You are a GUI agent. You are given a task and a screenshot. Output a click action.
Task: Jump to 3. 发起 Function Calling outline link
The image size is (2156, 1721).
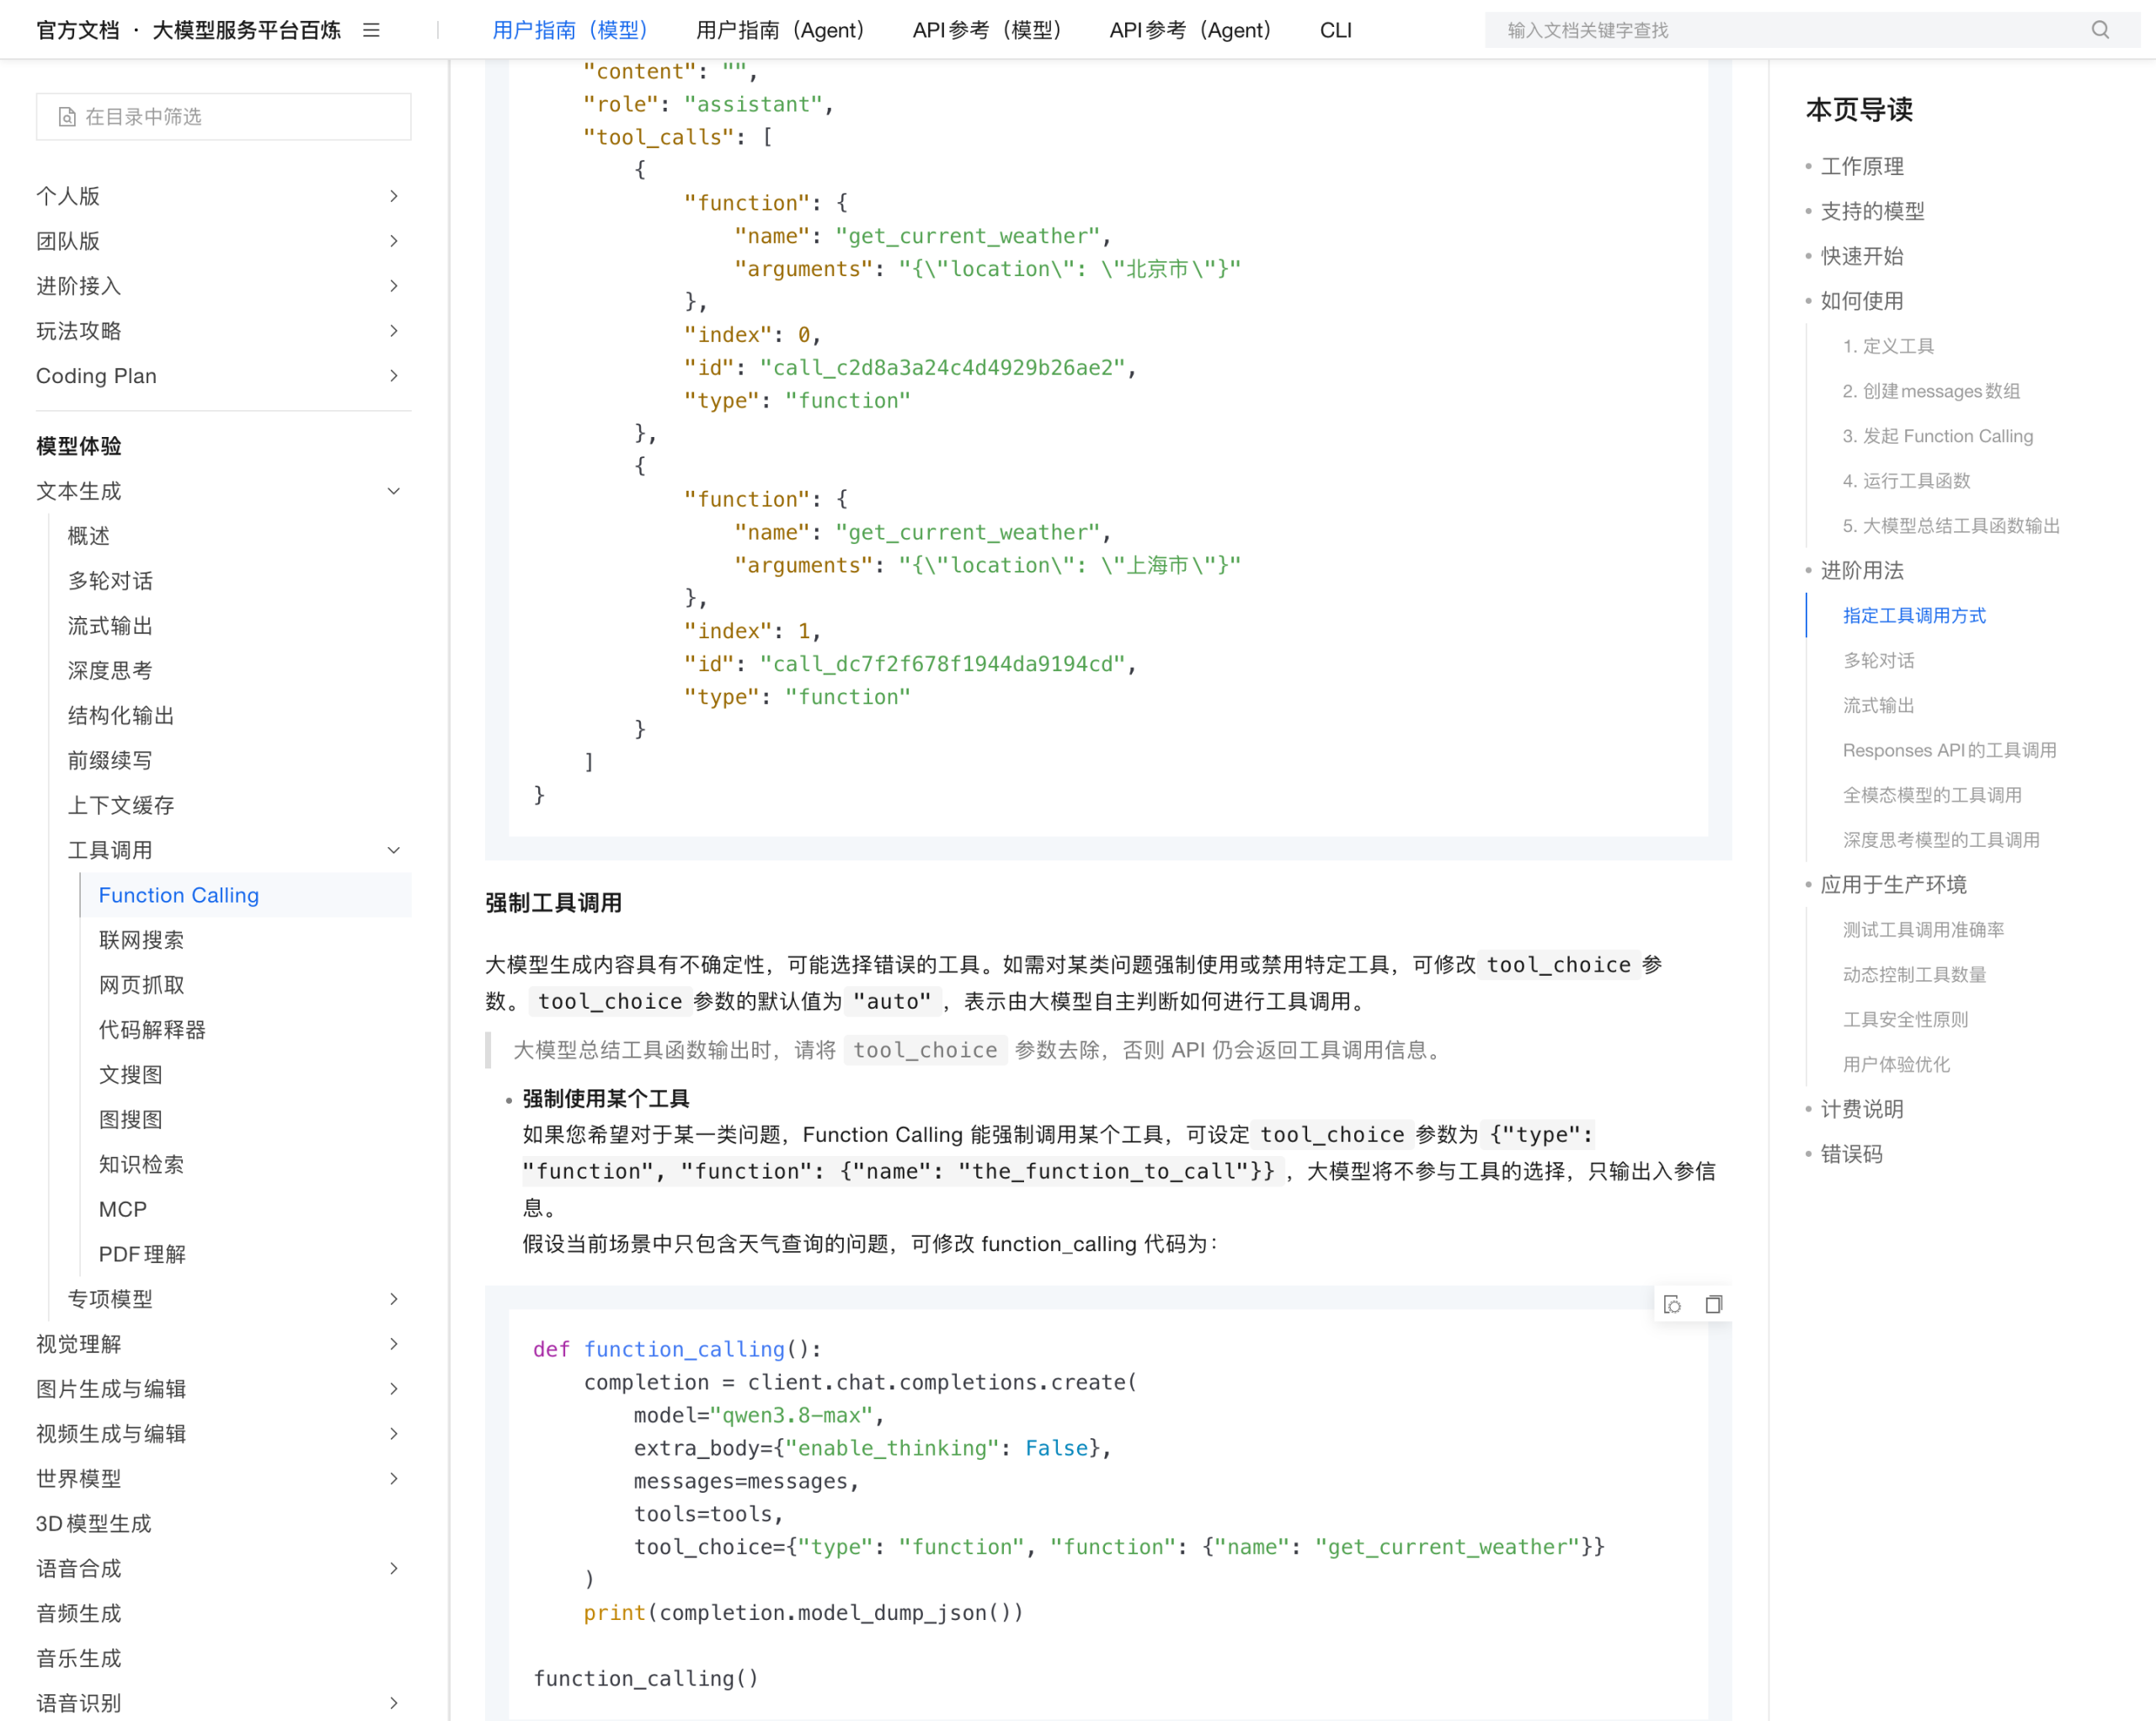[1938, 436]
